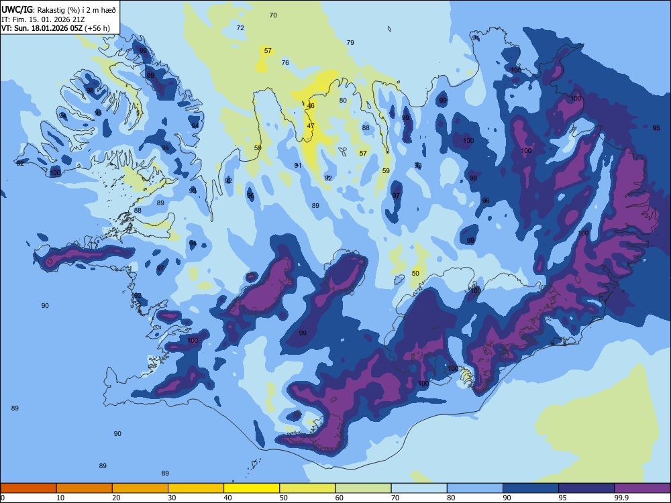Click the '40' legend tick label
This screenshot has height=503, width=671.
click(227, 498)
